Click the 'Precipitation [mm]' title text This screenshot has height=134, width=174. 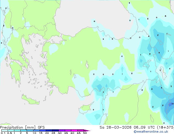tap(18, 127)
